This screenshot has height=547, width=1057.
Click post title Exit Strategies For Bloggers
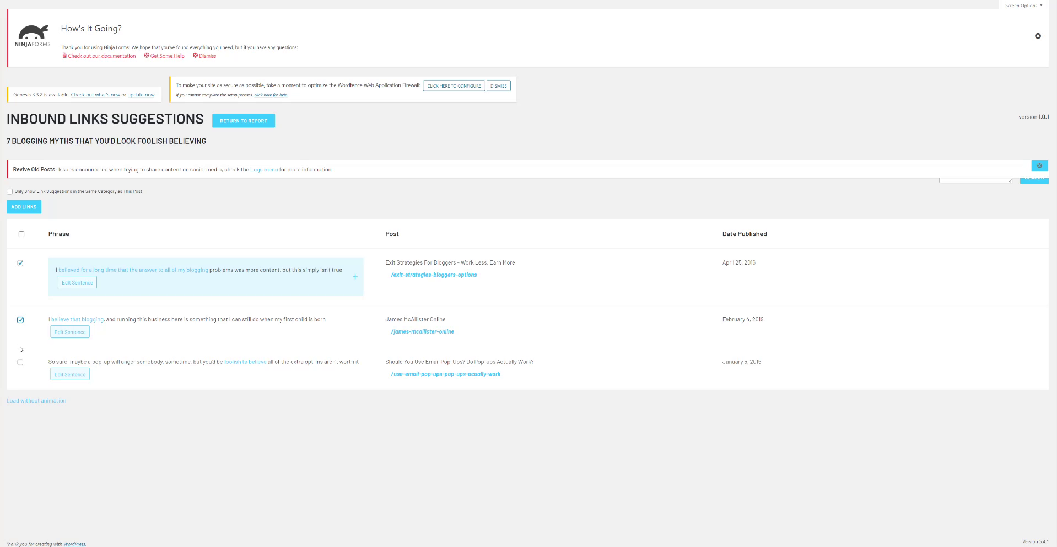pyautogui.click(x=450, y=262)
